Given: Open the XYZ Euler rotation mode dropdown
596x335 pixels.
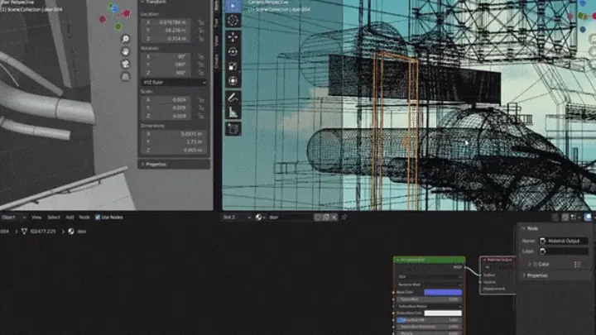Looking at the screenshot, I should coord(174,83).
